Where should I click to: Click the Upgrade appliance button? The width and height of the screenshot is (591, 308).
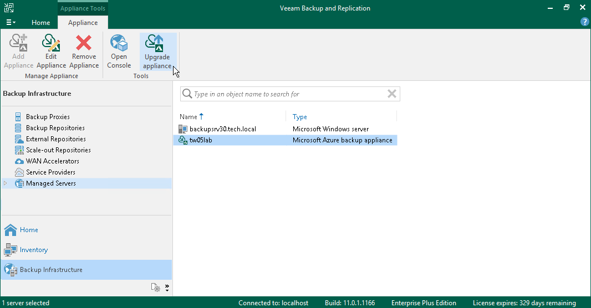(x=157, y=52)
